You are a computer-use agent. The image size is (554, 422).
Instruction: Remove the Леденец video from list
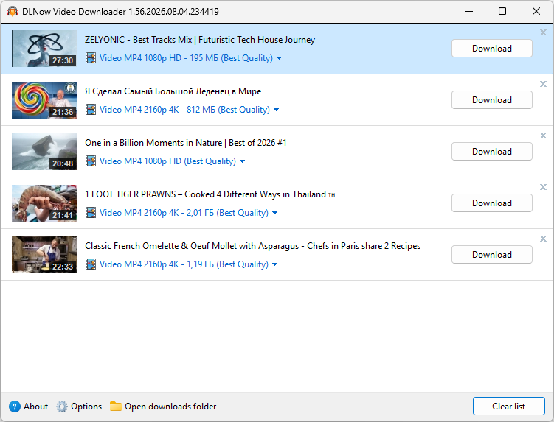[543, 84]
